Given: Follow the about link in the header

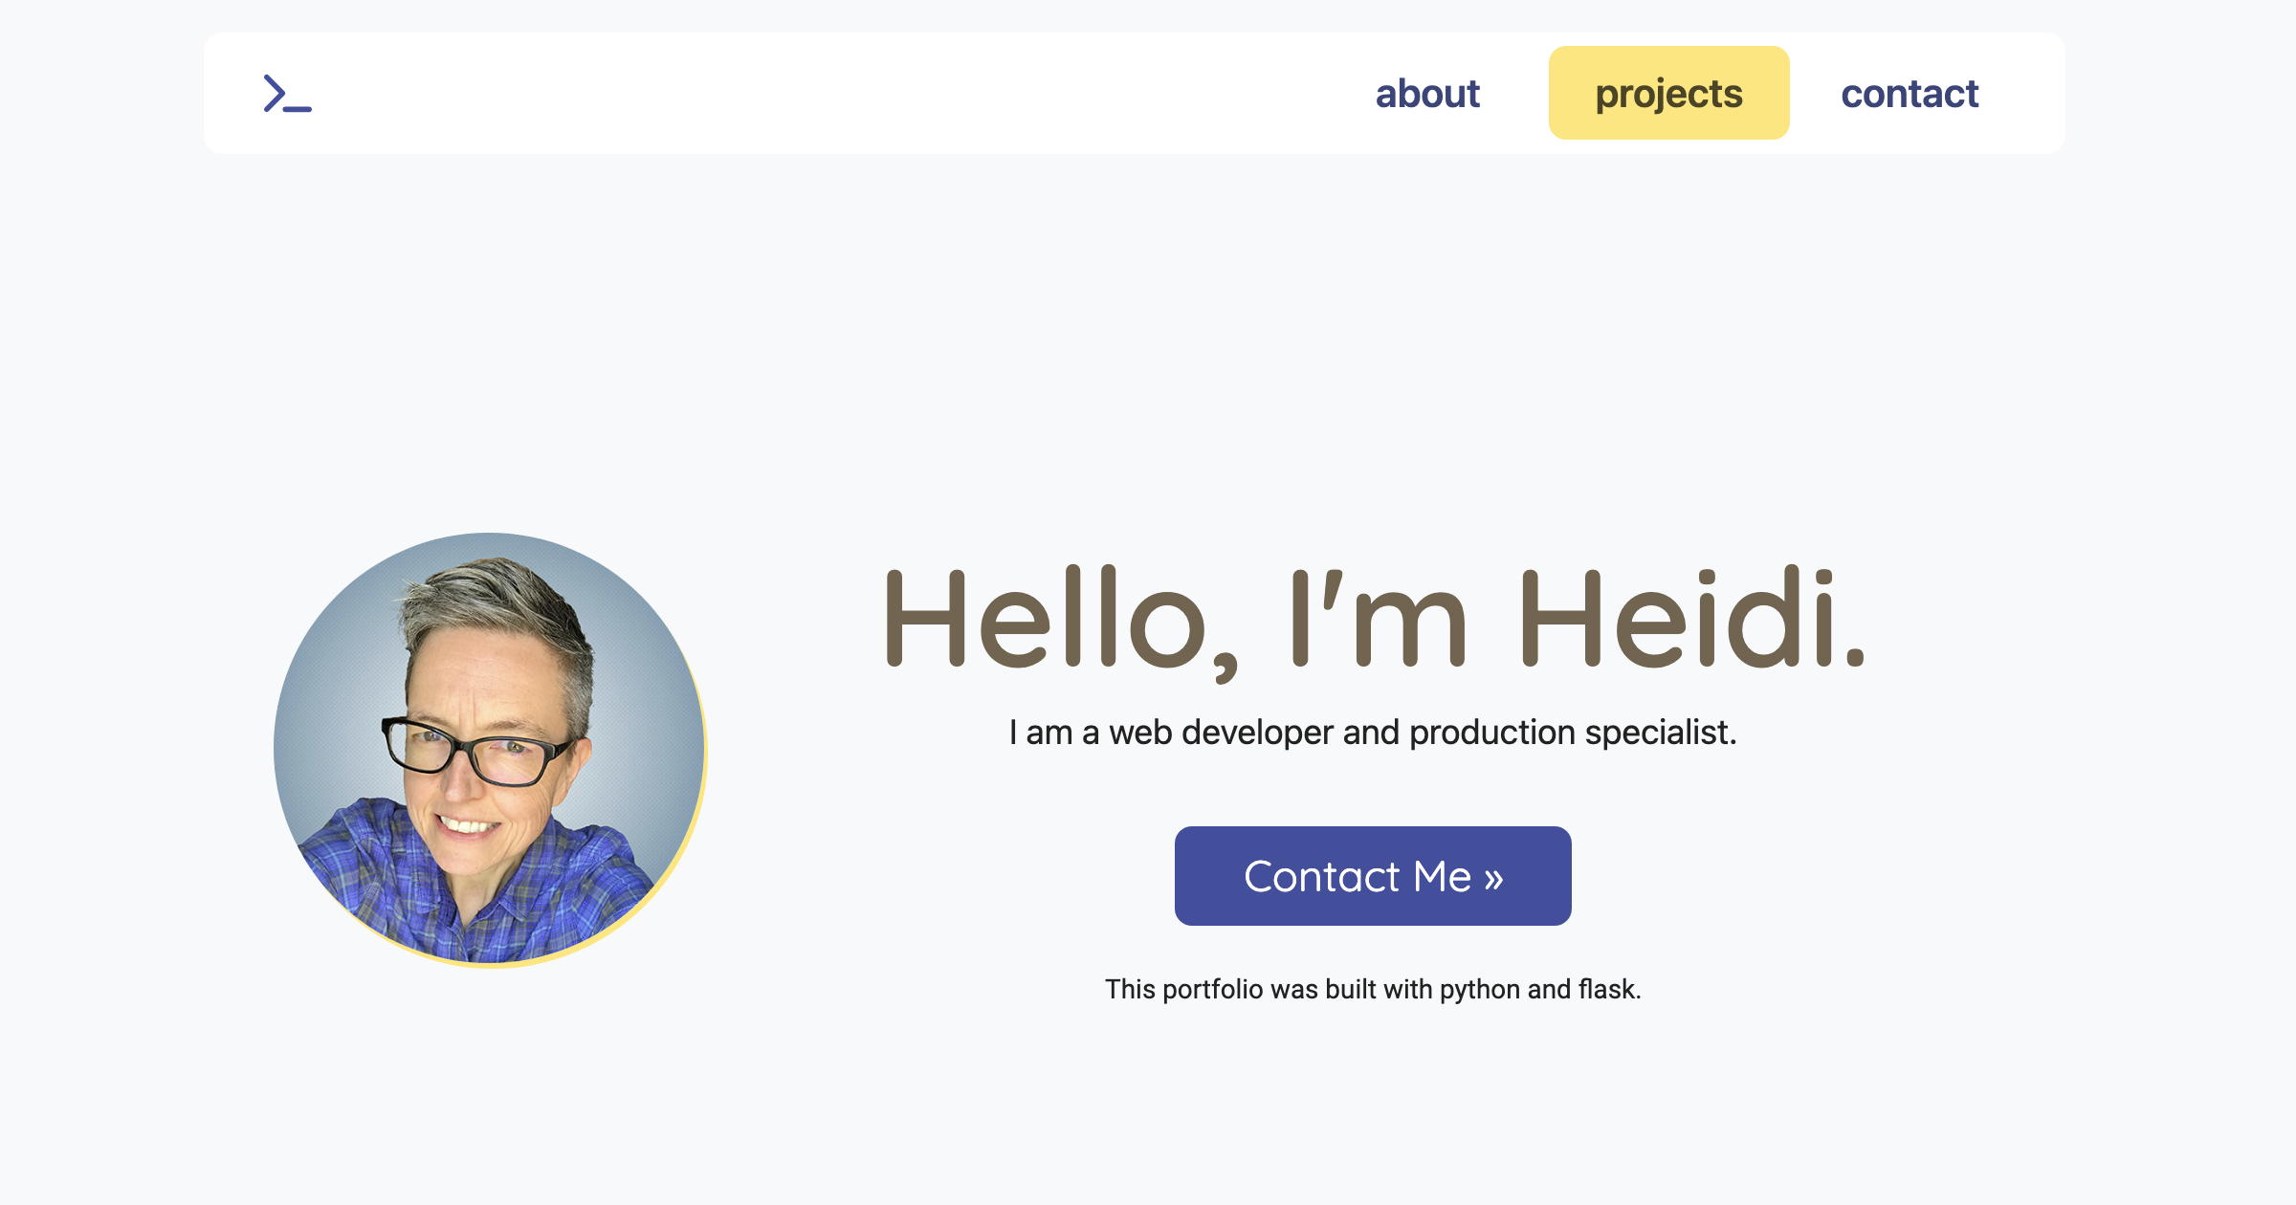Looking at the screenshot, I should (1426, 93).
